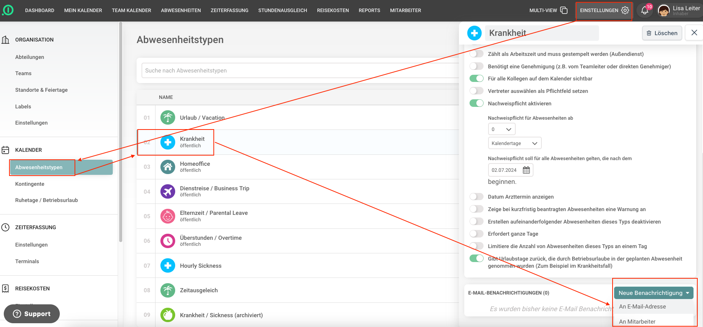The height and width of the screenshot is (327, 703).
Task: Disable Für alle Kollegen sichtbar switch
Action: (x=477, y=79)
